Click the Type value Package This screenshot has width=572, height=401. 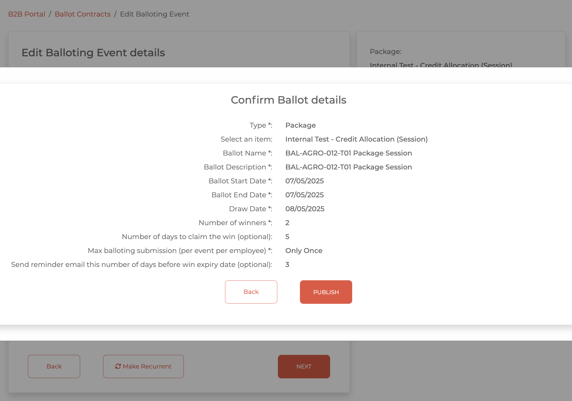pyautogui.click(x=300, y=125)
